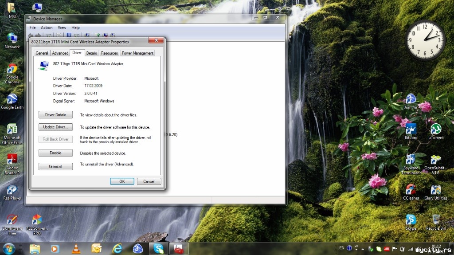Open Windows Media Player taskbar icon
Viewport: 454px width, 255px height.
55,249
